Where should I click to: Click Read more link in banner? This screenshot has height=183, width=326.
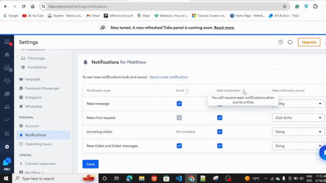(224, 28)
